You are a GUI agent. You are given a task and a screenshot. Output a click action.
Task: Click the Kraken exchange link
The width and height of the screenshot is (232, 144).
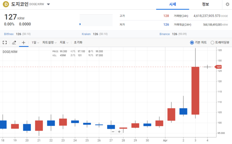coord(86,34)
